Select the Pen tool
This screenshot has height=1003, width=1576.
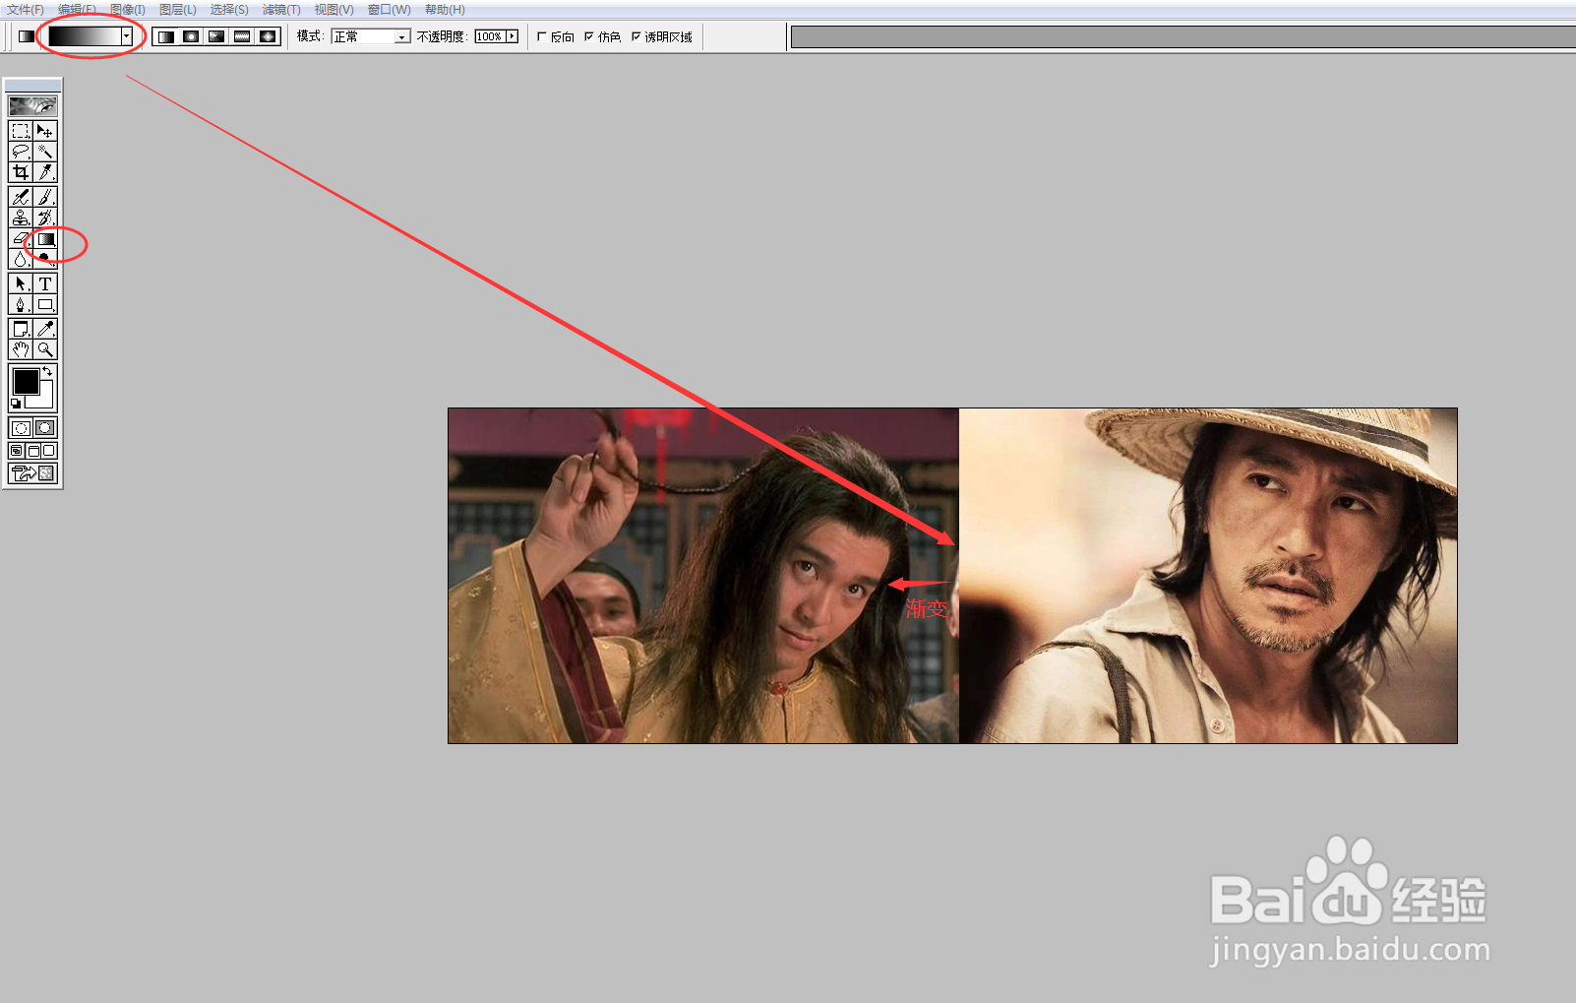pyautogui.click(x=21, y=304)
